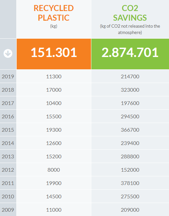Viewport: 169px width, 216px height.
Task: Click the green 2.874.701 total cell
Action: pos(130,54)
